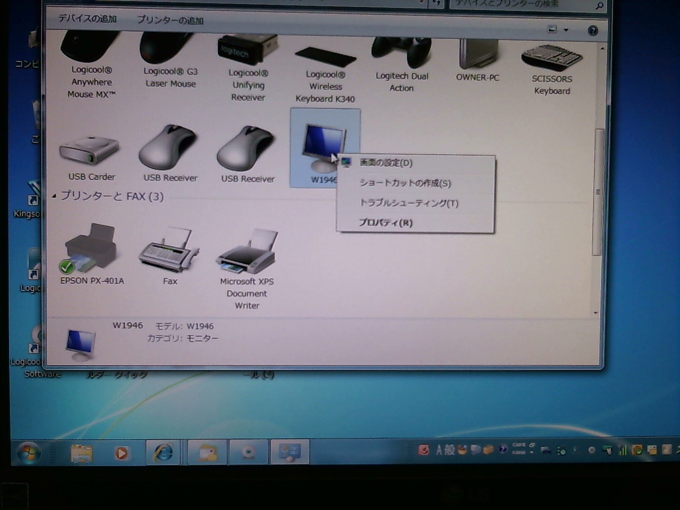Select the OWNER-PC computer device
680x510 pixels.
pos(477,62)
